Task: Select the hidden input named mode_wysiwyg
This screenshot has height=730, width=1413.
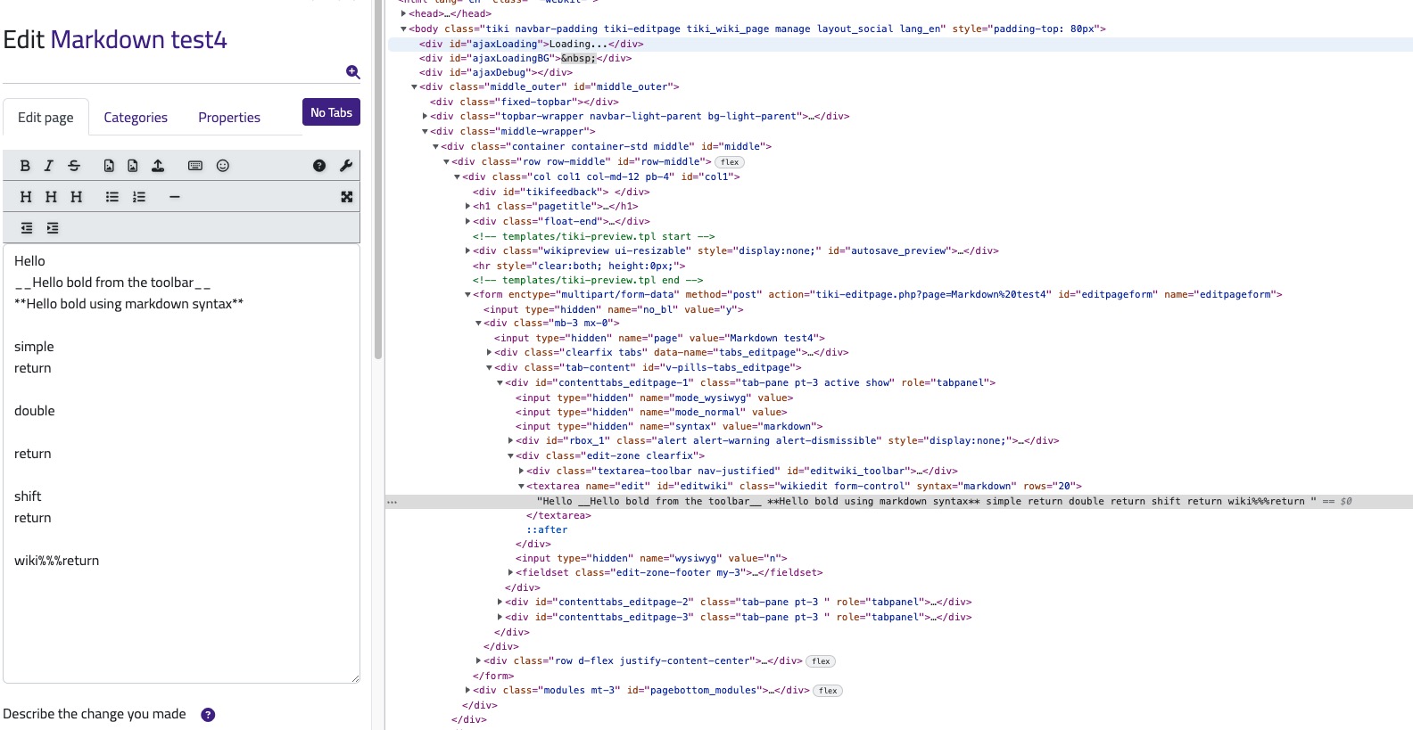Action: pos(654,398)
